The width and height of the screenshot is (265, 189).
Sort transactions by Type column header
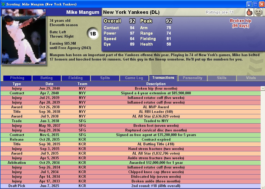coord(17,84)
